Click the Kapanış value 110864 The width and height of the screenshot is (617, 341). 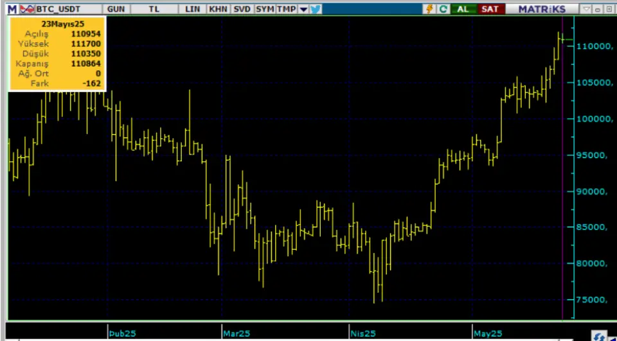(85, 64)
